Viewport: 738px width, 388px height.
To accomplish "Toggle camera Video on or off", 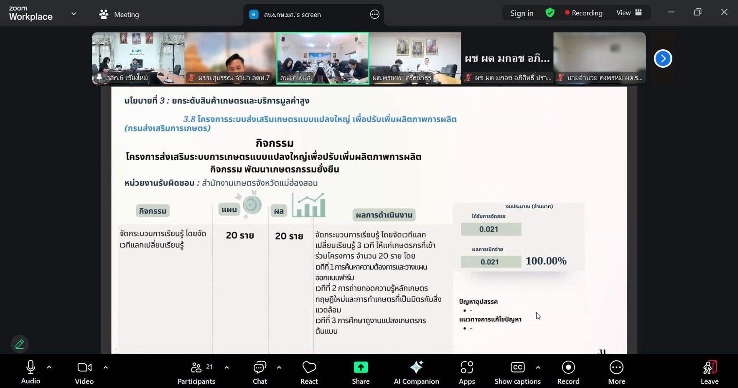I will (x=84, y=372).
